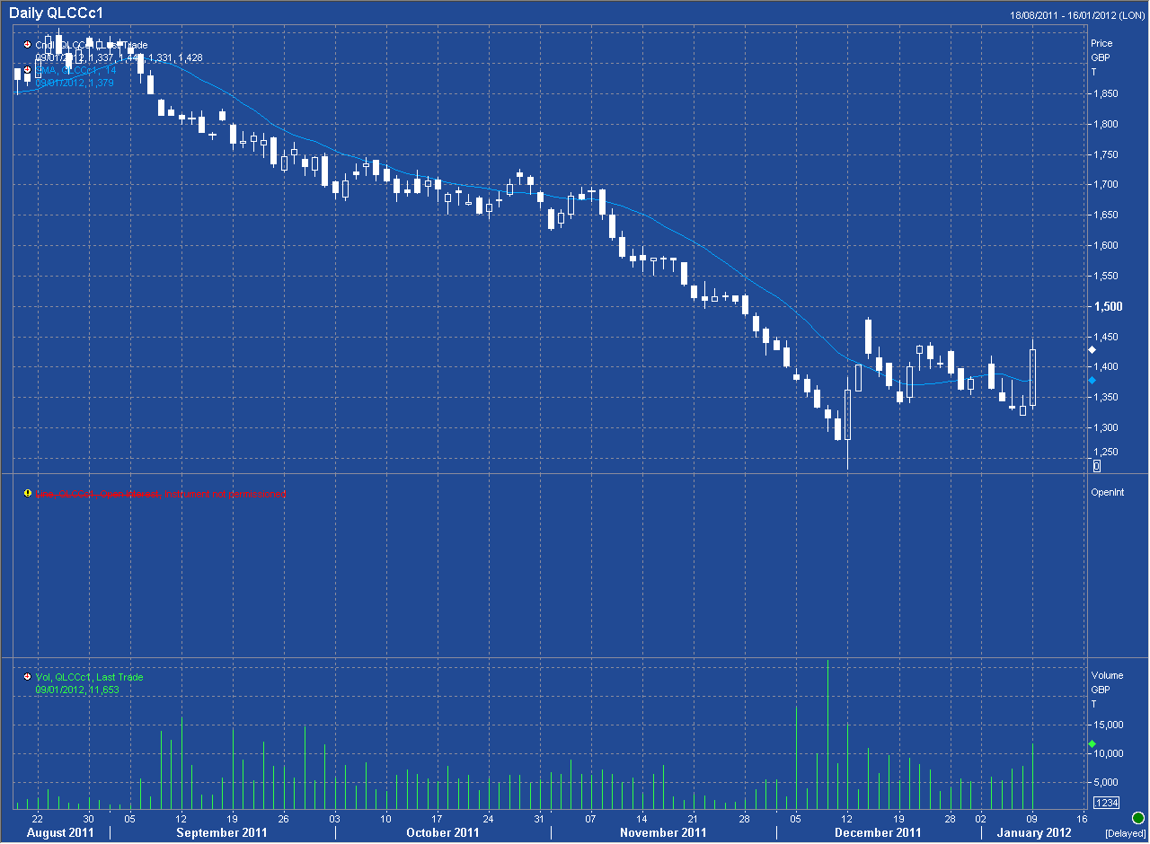Toggle the 1234 volume scale box
This screenshot has height=844, width=1150.
(x=1105, y=803)
